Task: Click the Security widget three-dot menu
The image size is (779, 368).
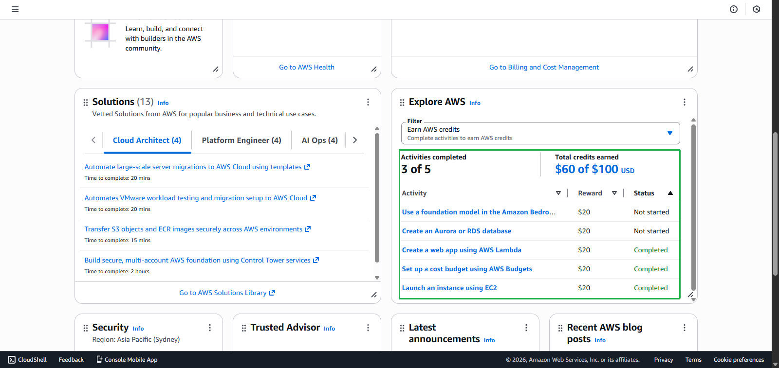Action: 210,328
